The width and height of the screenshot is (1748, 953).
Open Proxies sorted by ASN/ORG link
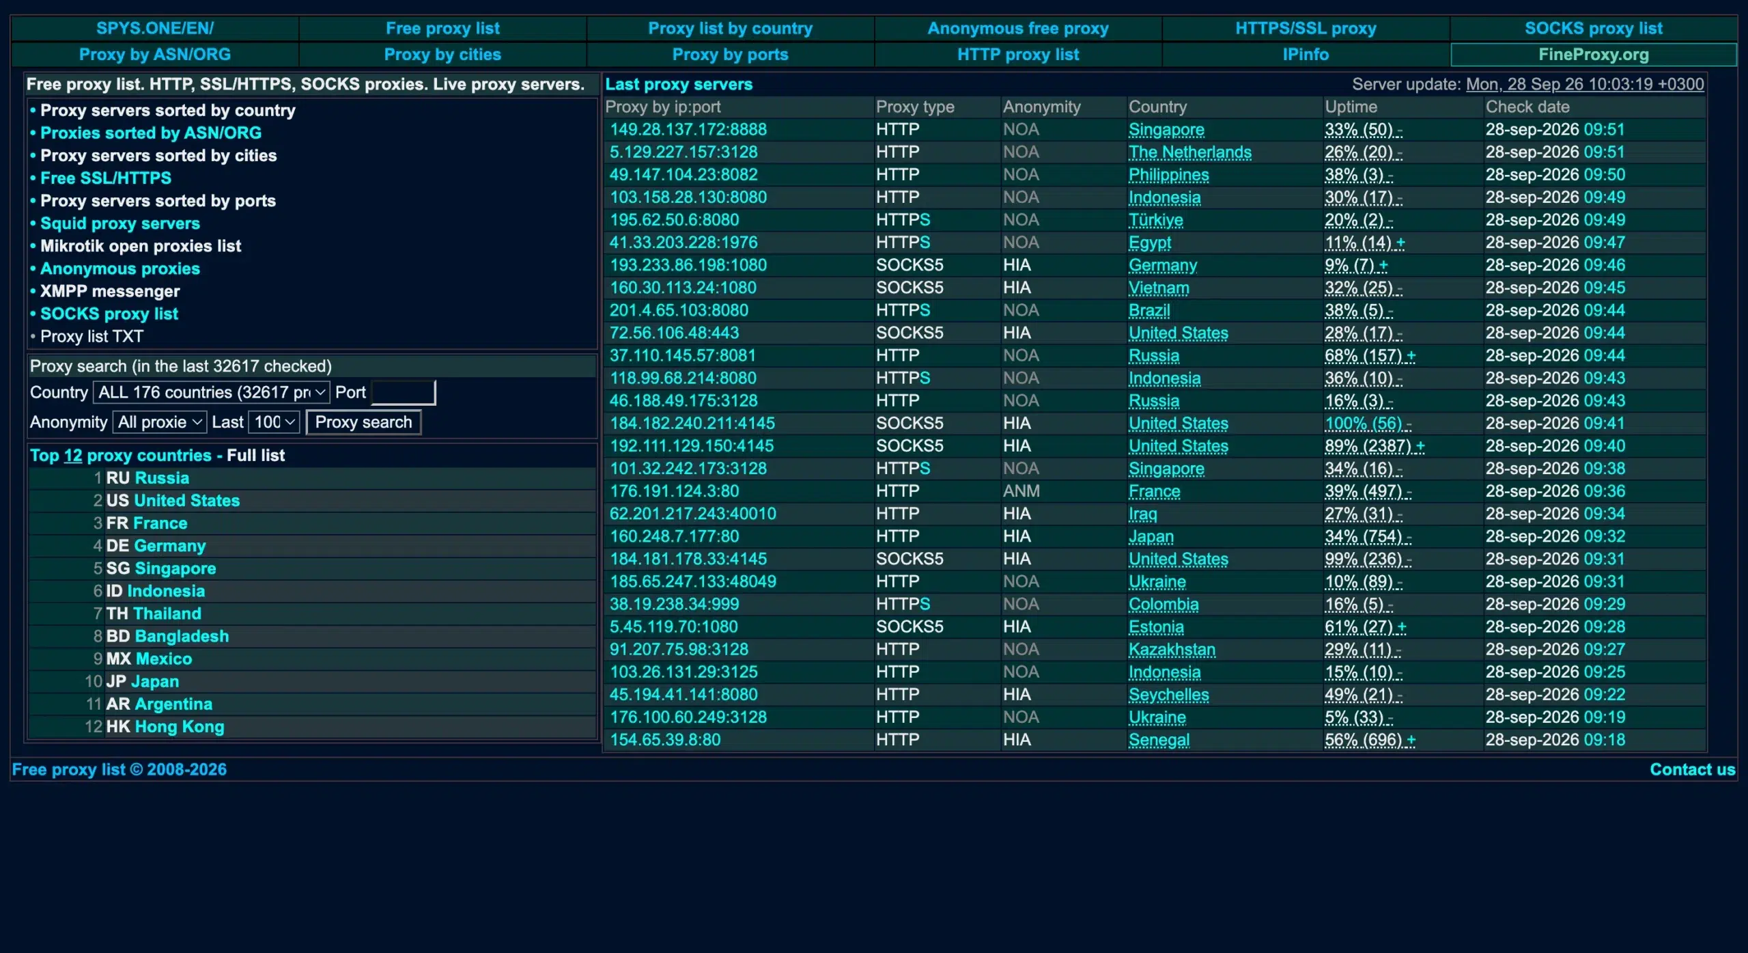[151, 133]
